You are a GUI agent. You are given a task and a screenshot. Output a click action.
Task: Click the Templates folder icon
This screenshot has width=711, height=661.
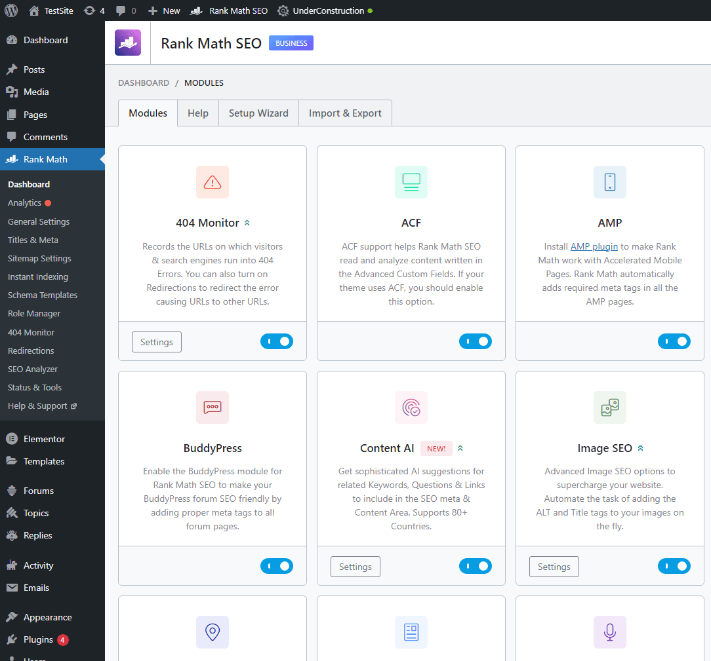click(12, 461)
